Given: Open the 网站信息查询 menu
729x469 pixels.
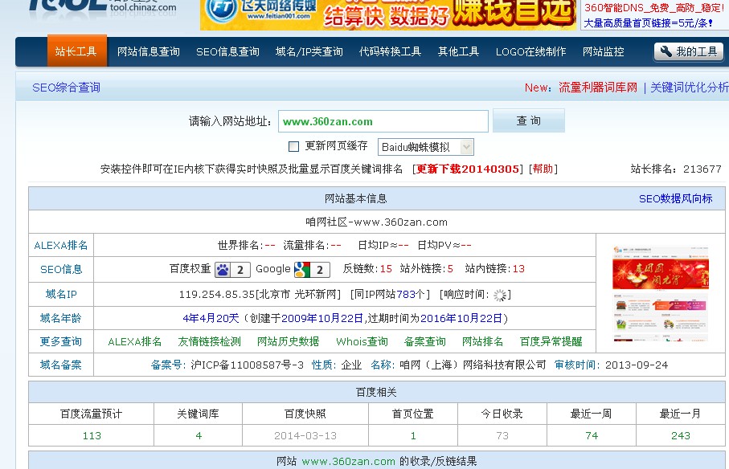Looking at the screenshot, I should point(149,51).
